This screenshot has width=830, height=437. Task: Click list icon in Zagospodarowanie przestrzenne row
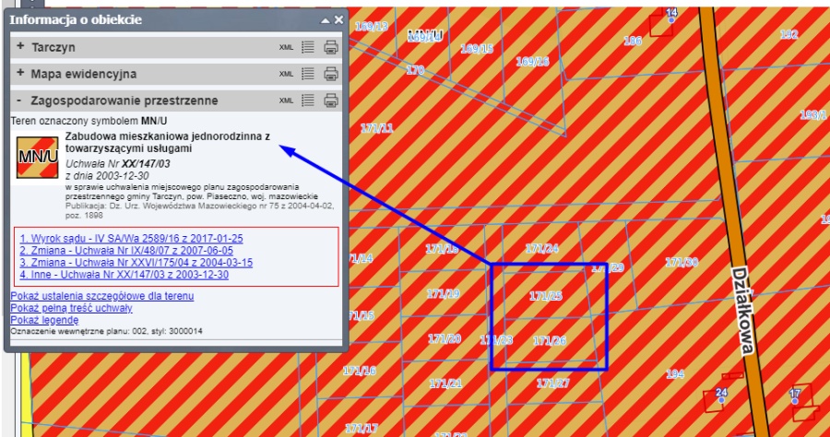coord(308,100)
